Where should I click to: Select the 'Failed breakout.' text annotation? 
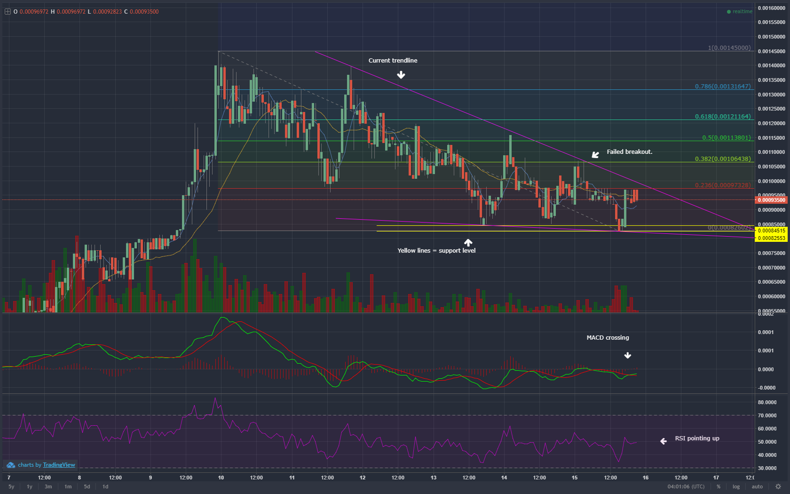click(629, 151)
